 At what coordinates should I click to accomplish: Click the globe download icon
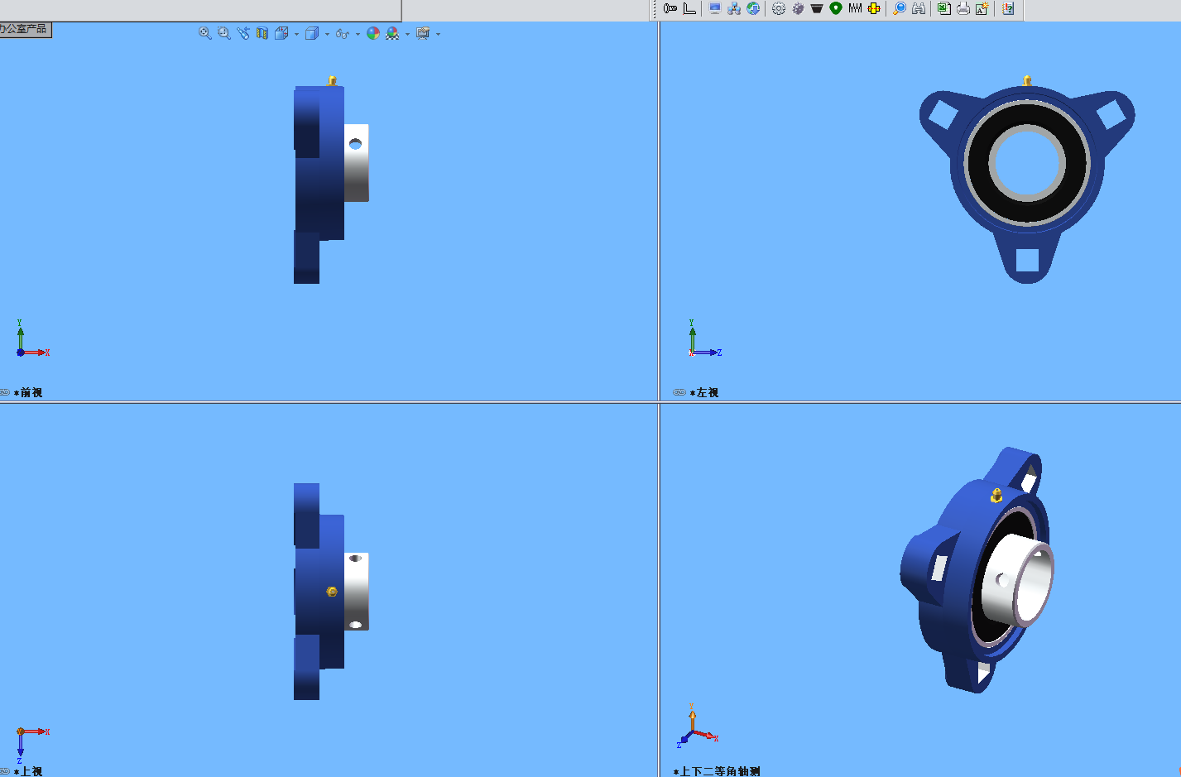pyautogui.click(x=753, y=8)
